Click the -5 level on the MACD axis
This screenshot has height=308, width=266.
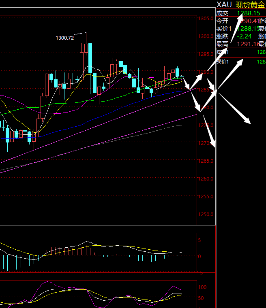pyautogui.click(x=201, y=273)
